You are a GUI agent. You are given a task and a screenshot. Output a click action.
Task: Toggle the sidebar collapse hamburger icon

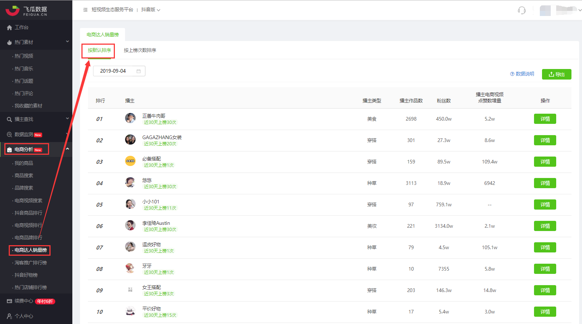(x=85, y=10)
